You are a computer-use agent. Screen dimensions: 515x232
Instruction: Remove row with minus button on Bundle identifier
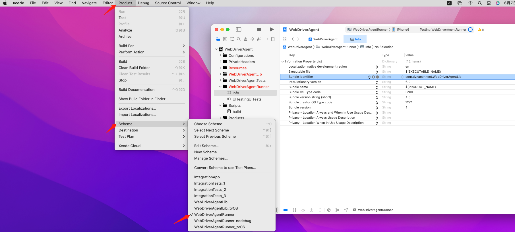coord(377,77)
